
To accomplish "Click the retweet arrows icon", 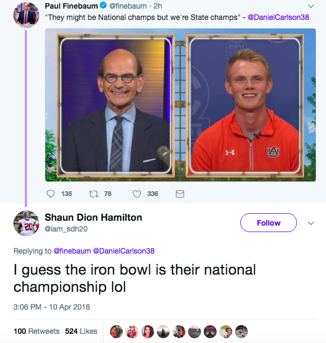I will tap(93, 194).
